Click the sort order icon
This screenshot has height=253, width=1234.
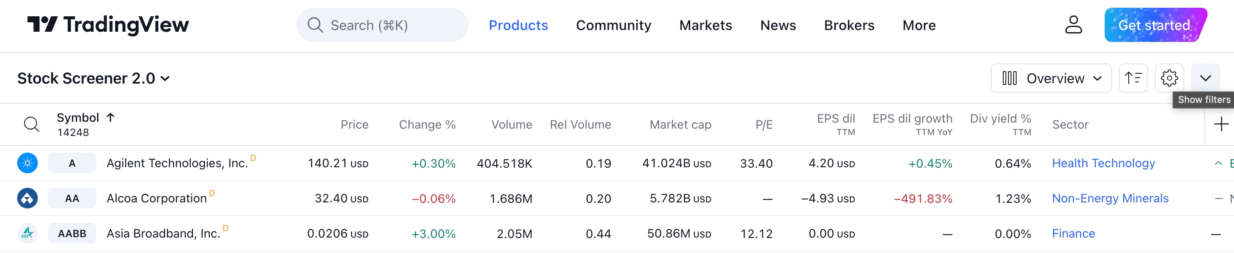[1133, 78]
